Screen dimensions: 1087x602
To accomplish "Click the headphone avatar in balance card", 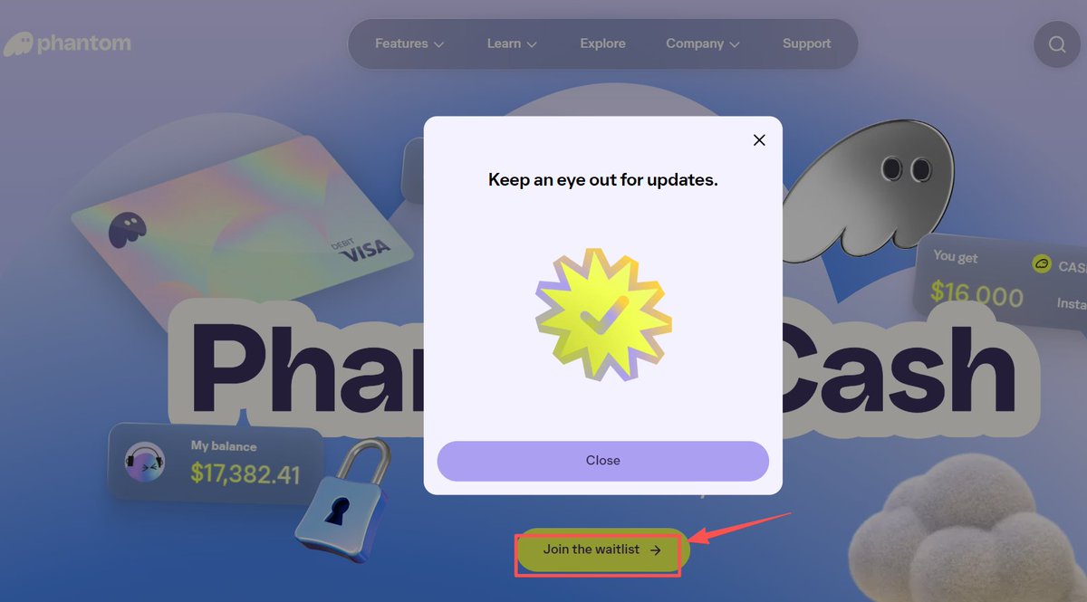I will 145,461.
